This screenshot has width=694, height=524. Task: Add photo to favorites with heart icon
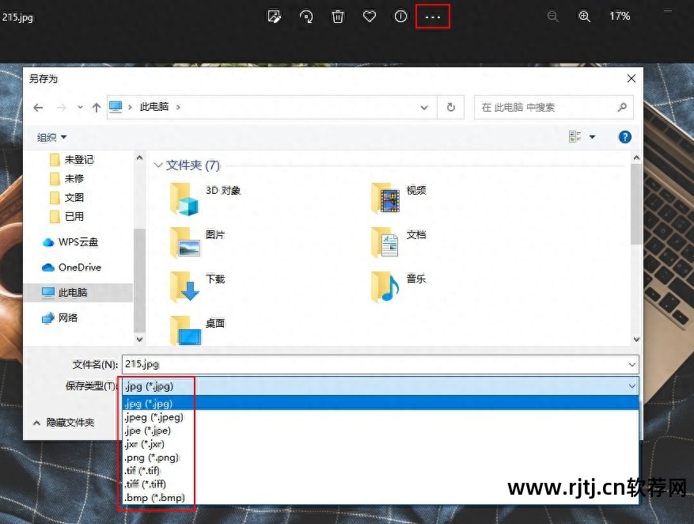pyautogui.click(x=369, y=17)
